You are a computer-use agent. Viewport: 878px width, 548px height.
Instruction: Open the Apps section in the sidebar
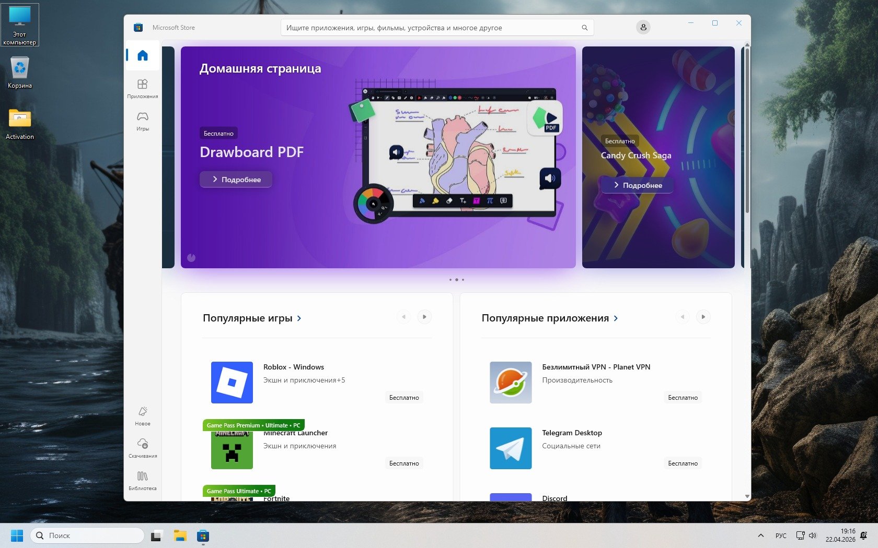point(143,88)
